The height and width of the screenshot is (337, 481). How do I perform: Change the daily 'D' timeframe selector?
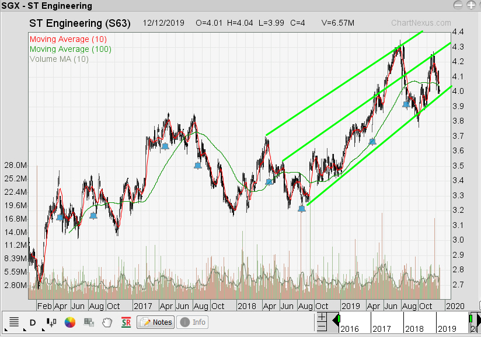[x=33, y=322]
